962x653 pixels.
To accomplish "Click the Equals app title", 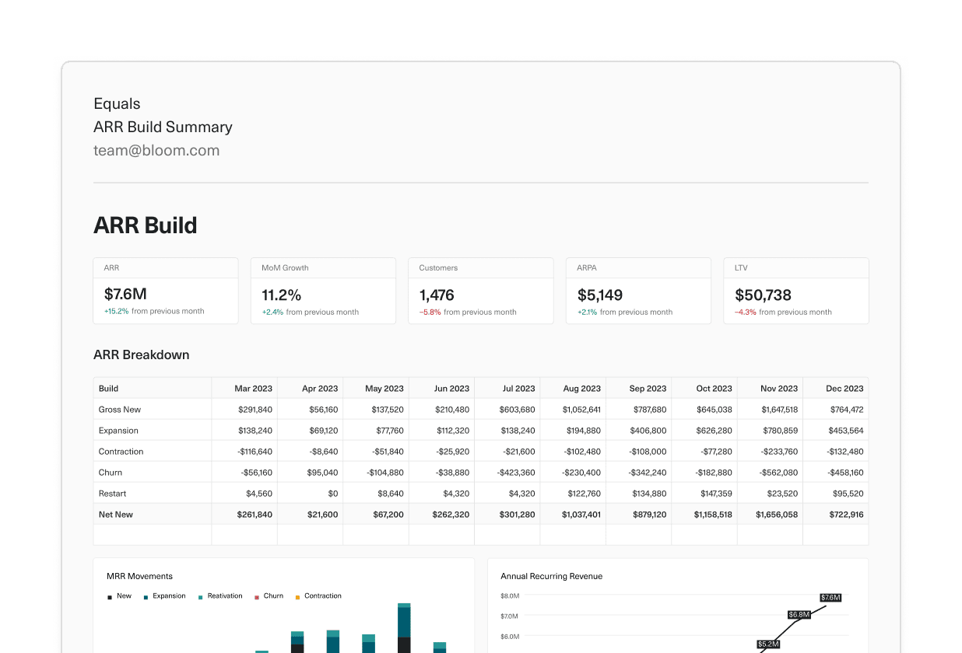I will coord(117,103).
